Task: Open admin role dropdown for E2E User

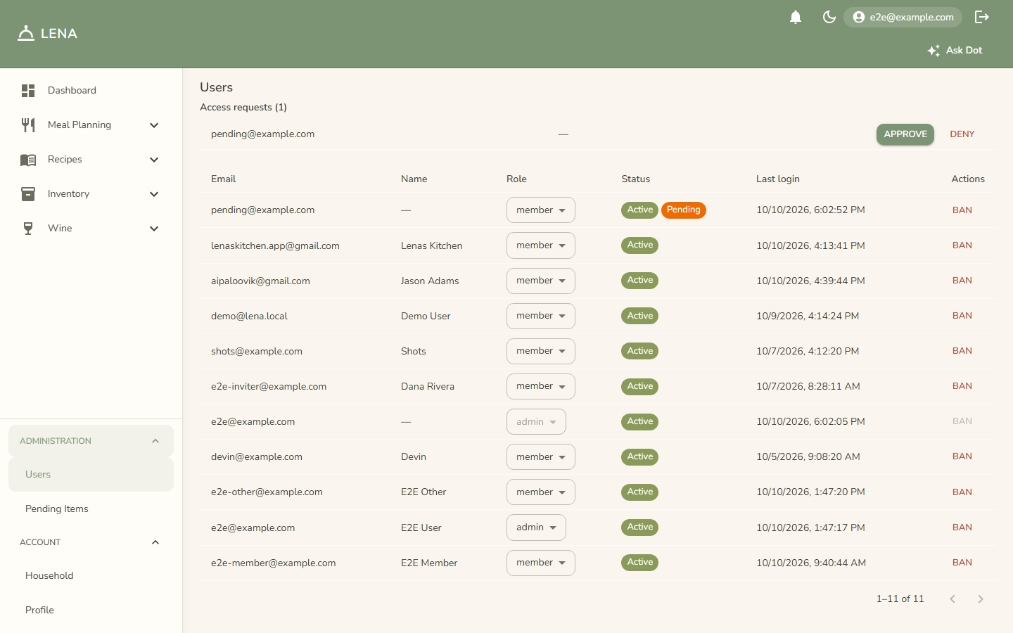Action: 536,527
